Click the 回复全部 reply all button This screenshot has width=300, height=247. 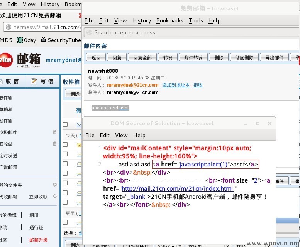tap(142, 57)
